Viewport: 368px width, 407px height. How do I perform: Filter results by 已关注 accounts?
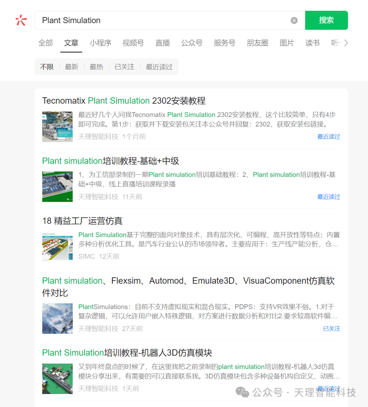(x=124, y=67)
